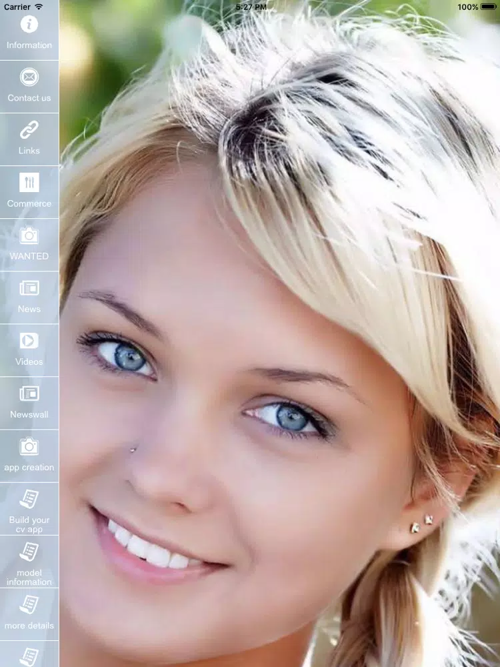500x667 pixels.
Task: Choose the Newswall label in sidebar
Action: point(29,414)
